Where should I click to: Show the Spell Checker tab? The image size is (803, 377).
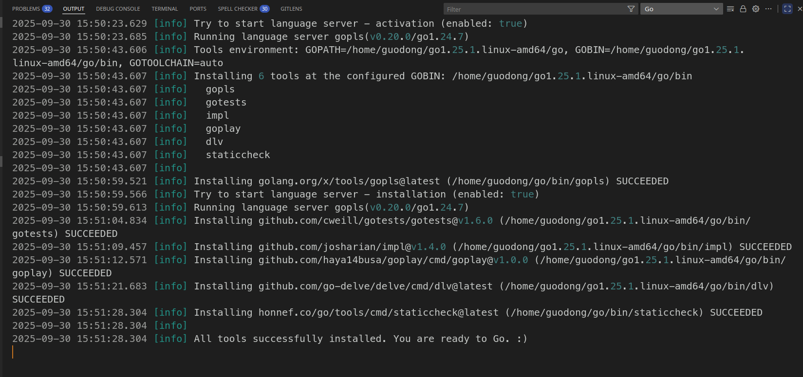click(238, 9)
